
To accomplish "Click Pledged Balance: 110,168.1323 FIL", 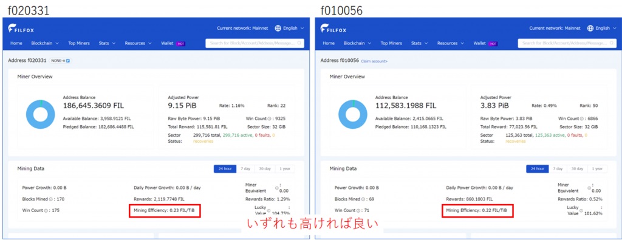I will point(411,127).
